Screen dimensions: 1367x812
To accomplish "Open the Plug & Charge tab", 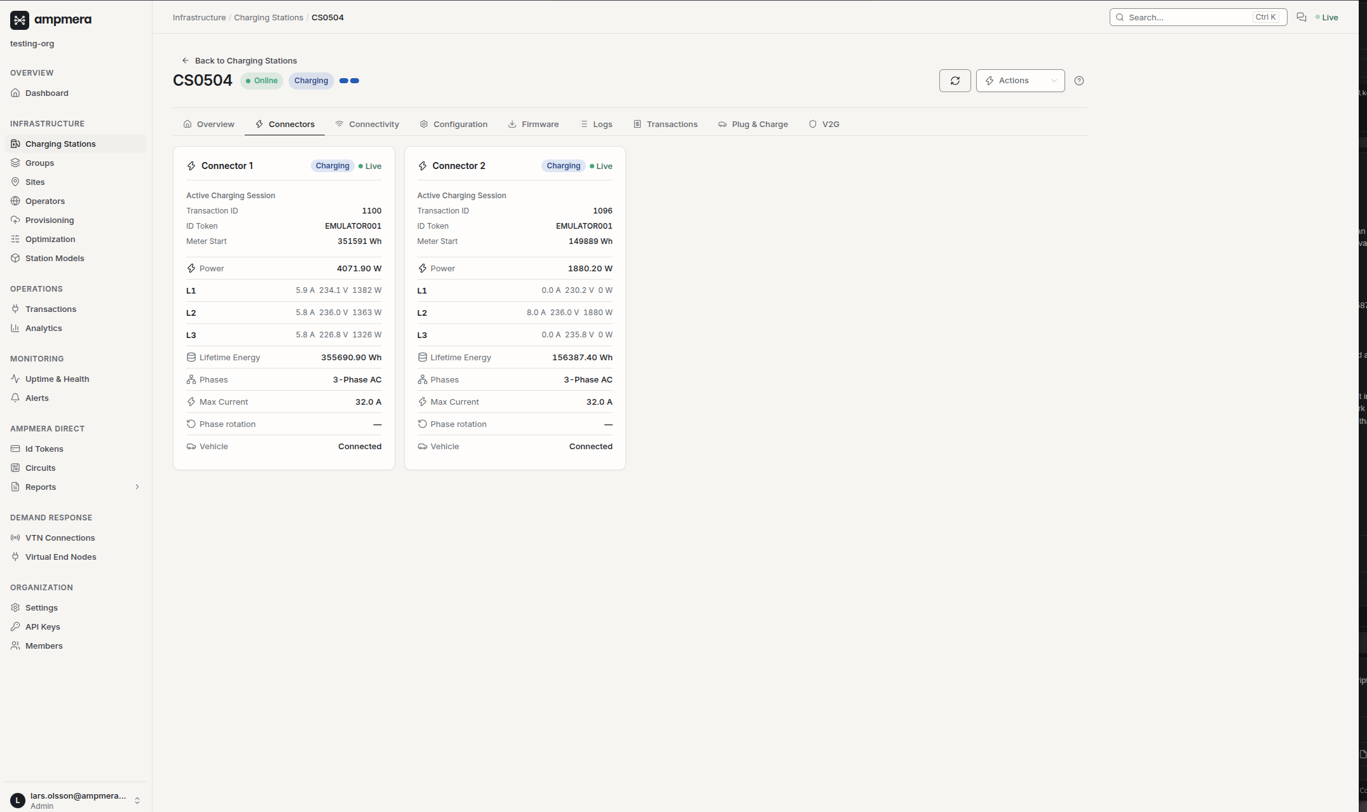I will 753,124.
